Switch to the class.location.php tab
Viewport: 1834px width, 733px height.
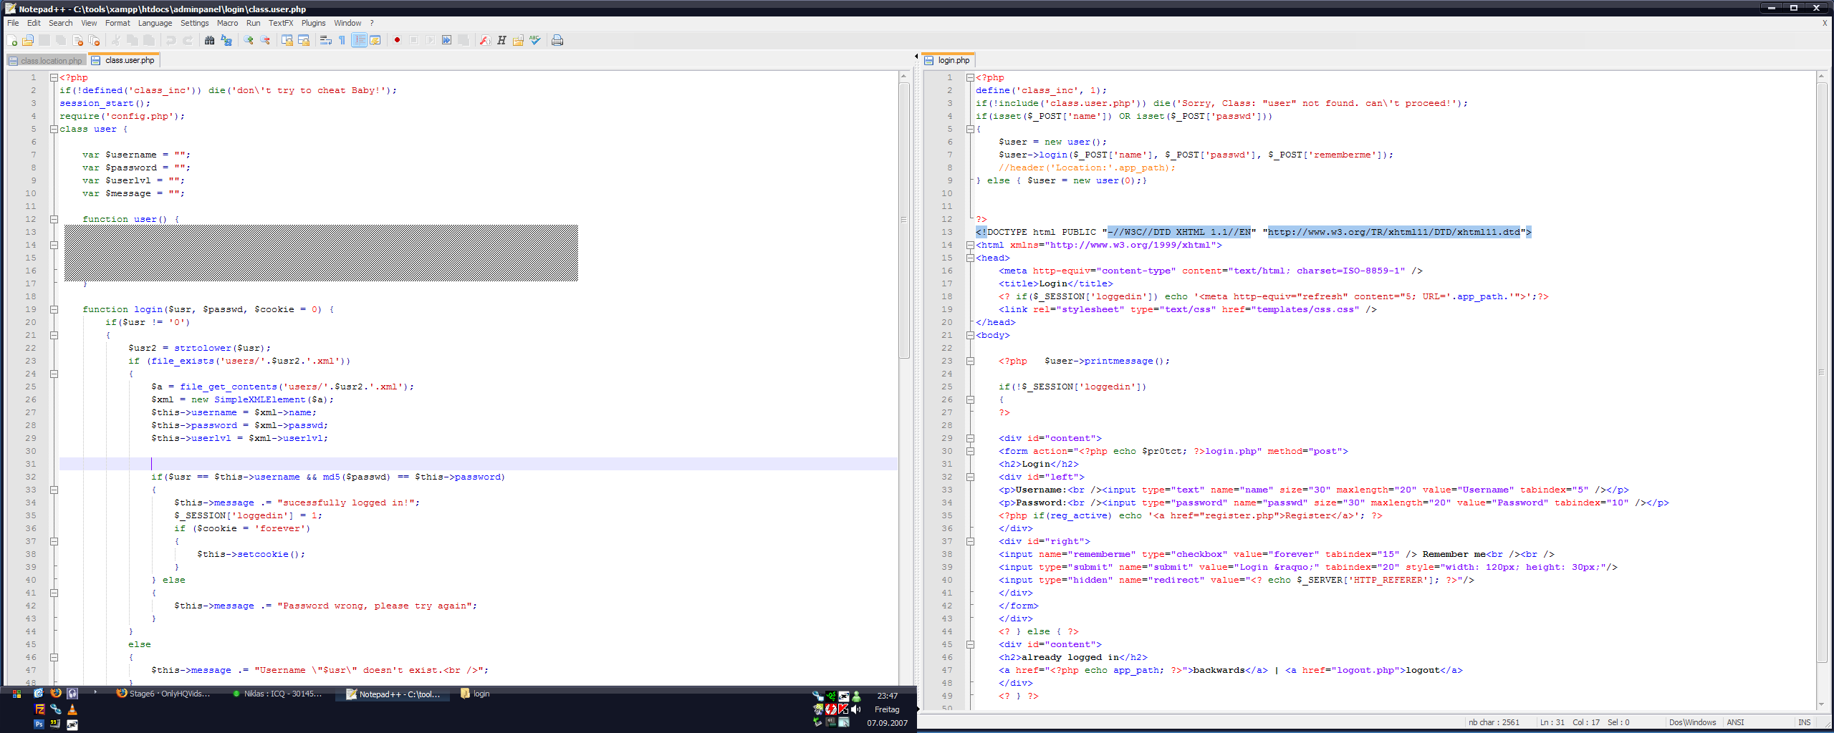(x=47, y=61)
